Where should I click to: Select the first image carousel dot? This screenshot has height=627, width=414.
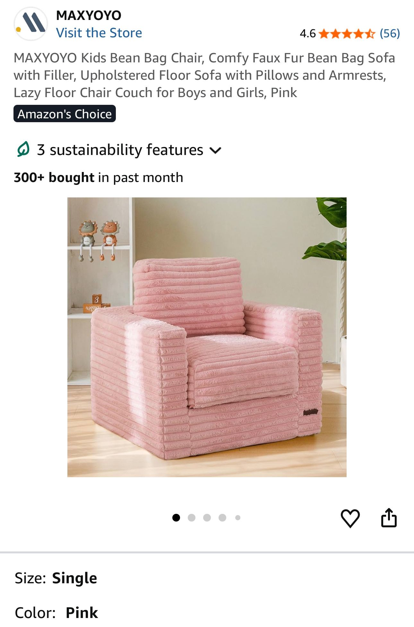click(x=176, y=518)
